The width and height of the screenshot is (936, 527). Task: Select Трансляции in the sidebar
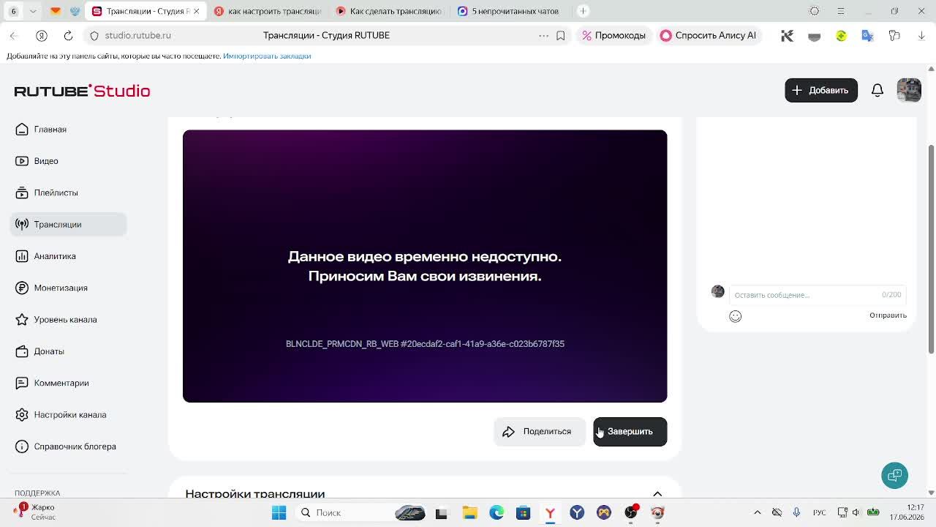[x=68, y=225]
